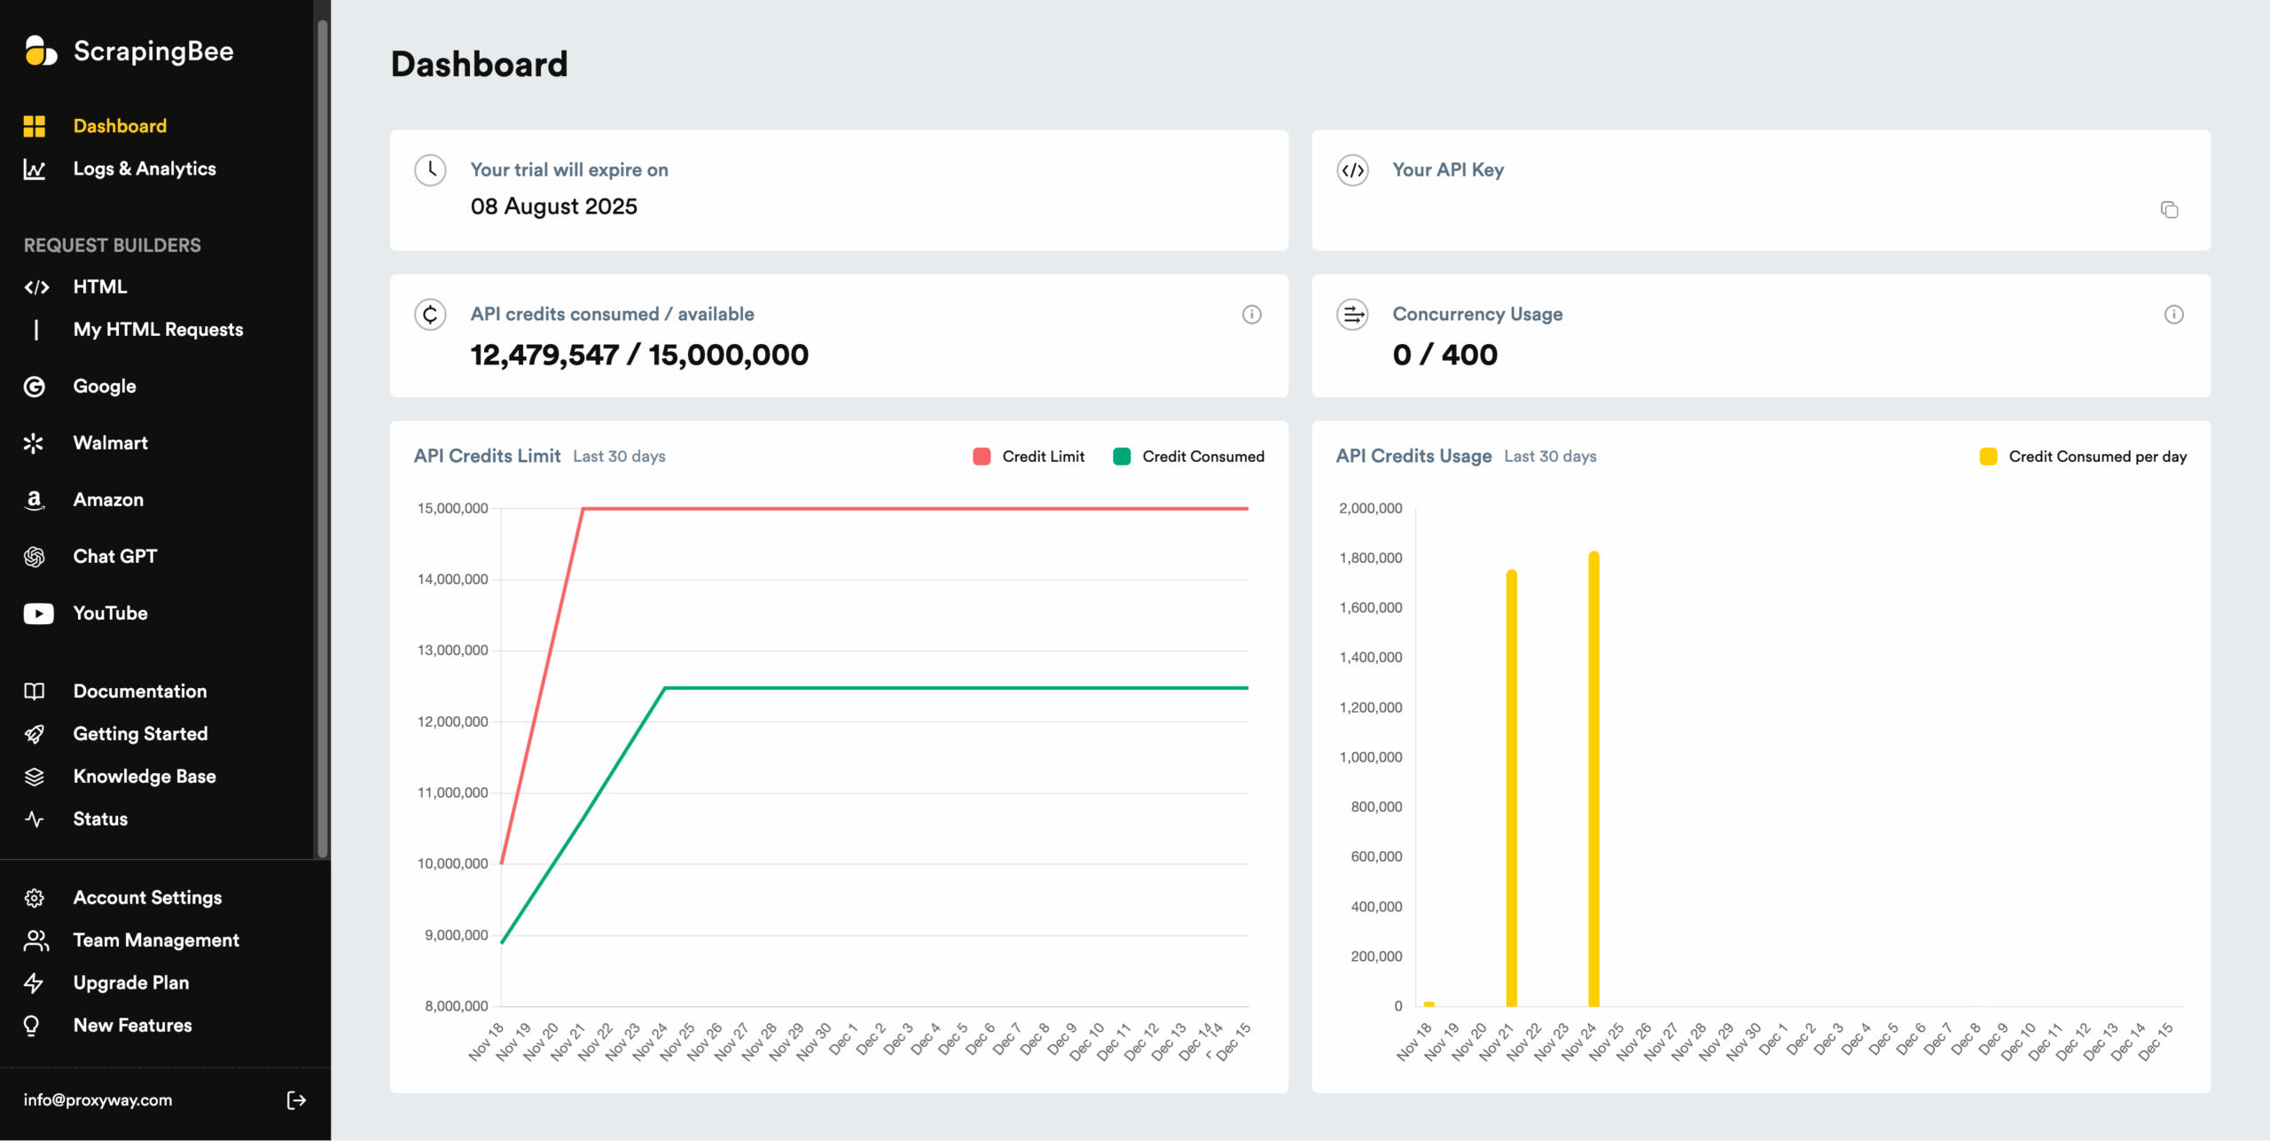
Task: Select Account Settings in the sidebar
Action: (147, 897)
